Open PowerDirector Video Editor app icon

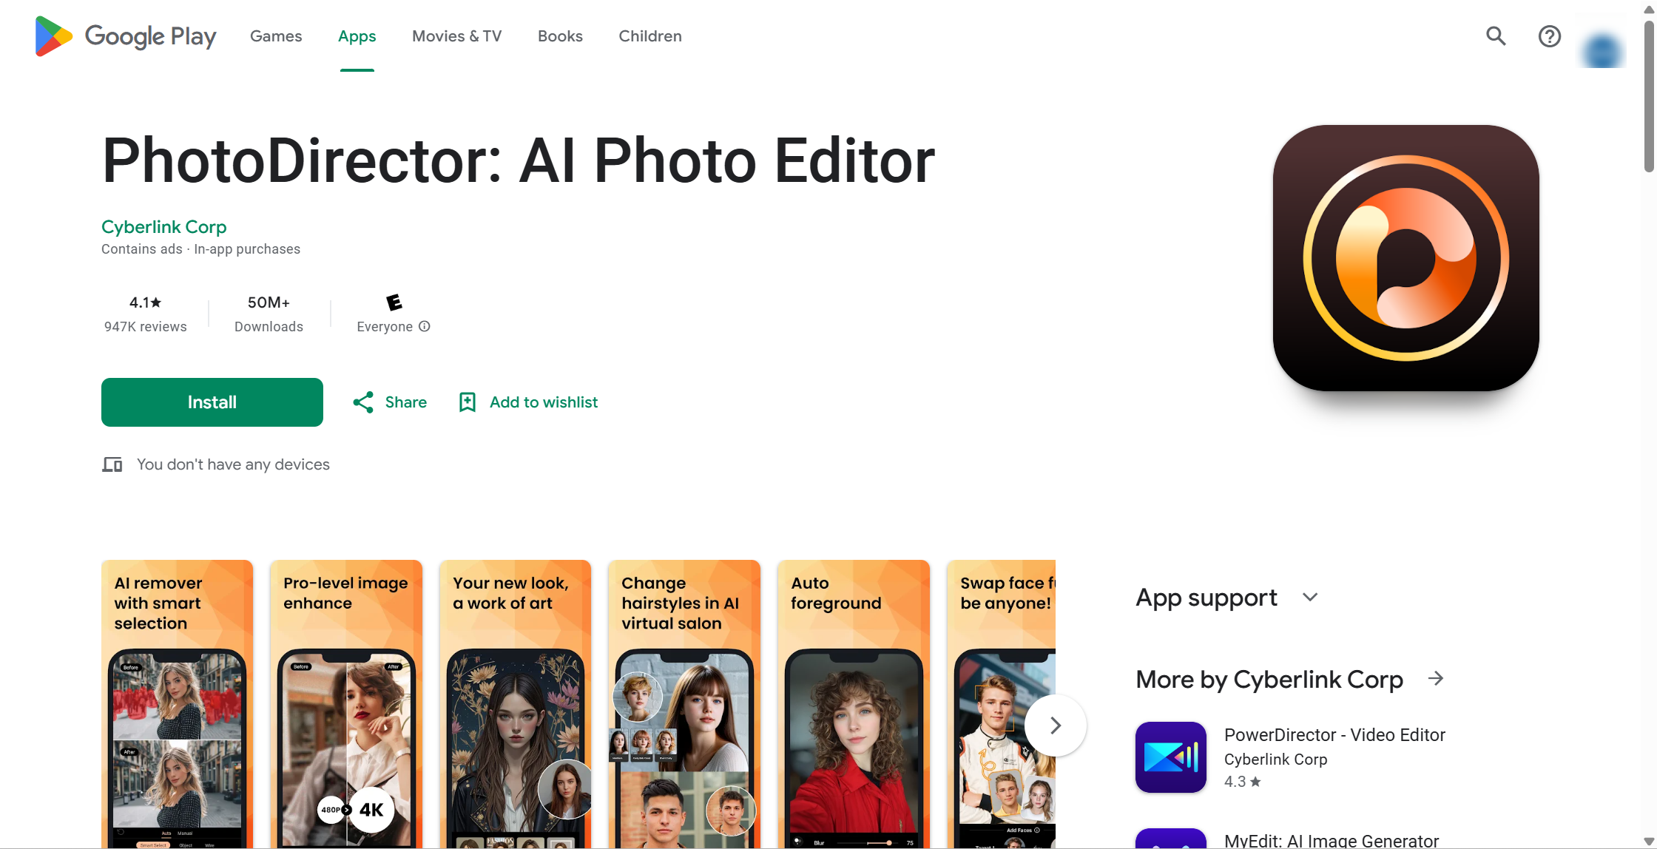click(1170, 757)
